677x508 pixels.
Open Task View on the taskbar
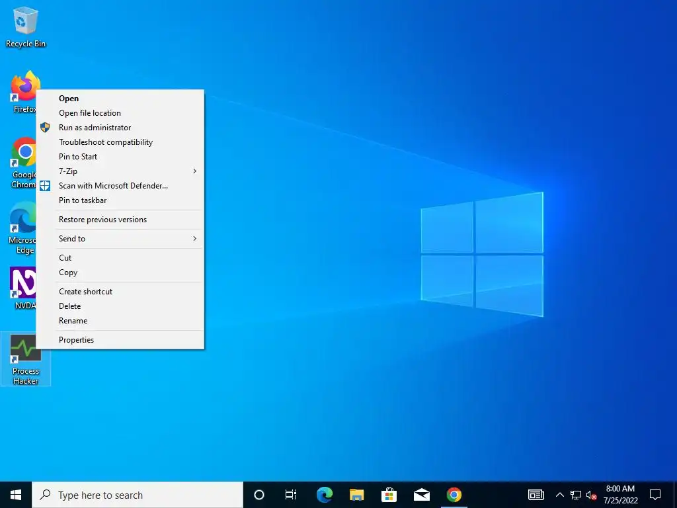coord(291,495)
